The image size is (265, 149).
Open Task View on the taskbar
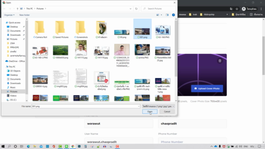click(22, 146)
